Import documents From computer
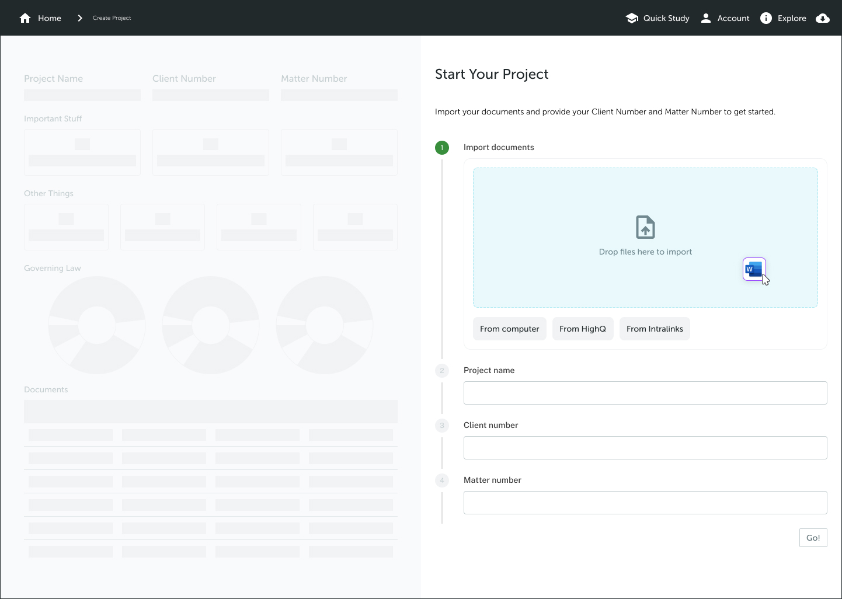The height and width of the screenshot is (599, 842). (x=510, y=329)
